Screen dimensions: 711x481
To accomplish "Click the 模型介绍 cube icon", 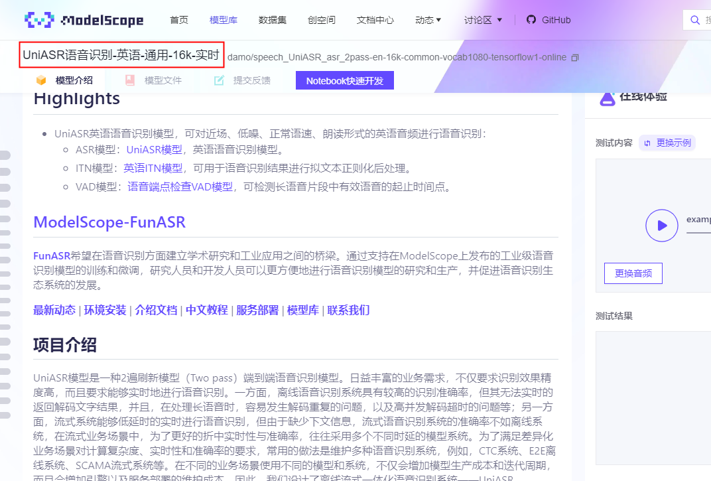I will point(41,80).
